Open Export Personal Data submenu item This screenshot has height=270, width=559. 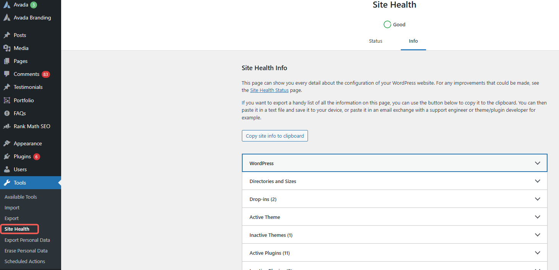(x=27, y=240)
